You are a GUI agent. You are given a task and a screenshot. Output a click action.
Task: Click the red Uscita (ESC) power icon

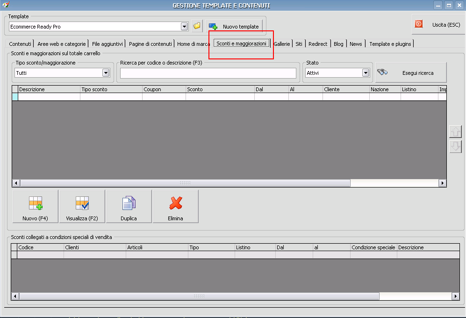pyautogui.click(x=419, y=24)
